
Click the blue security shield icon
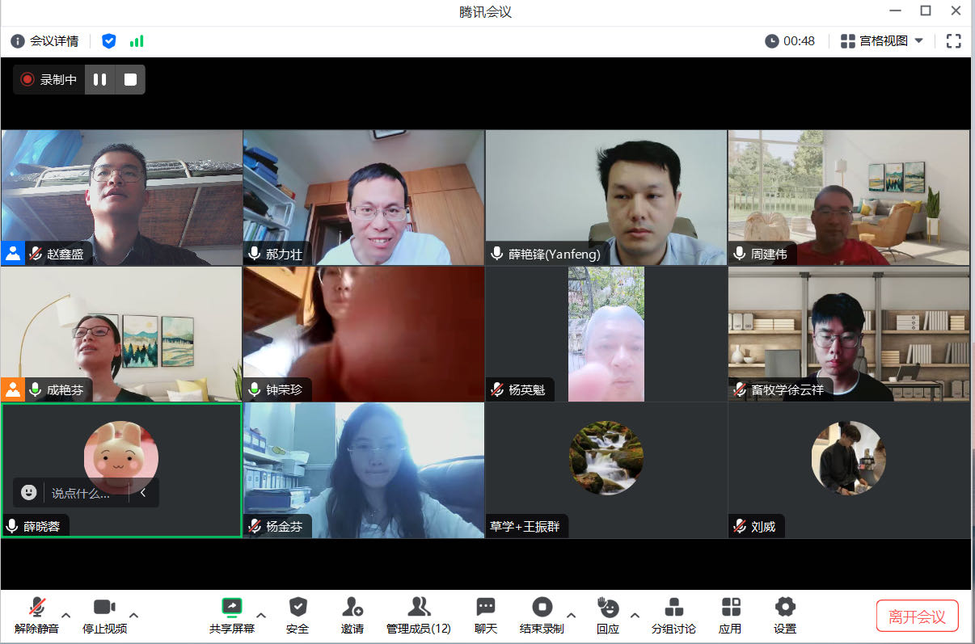coord(108,40)
